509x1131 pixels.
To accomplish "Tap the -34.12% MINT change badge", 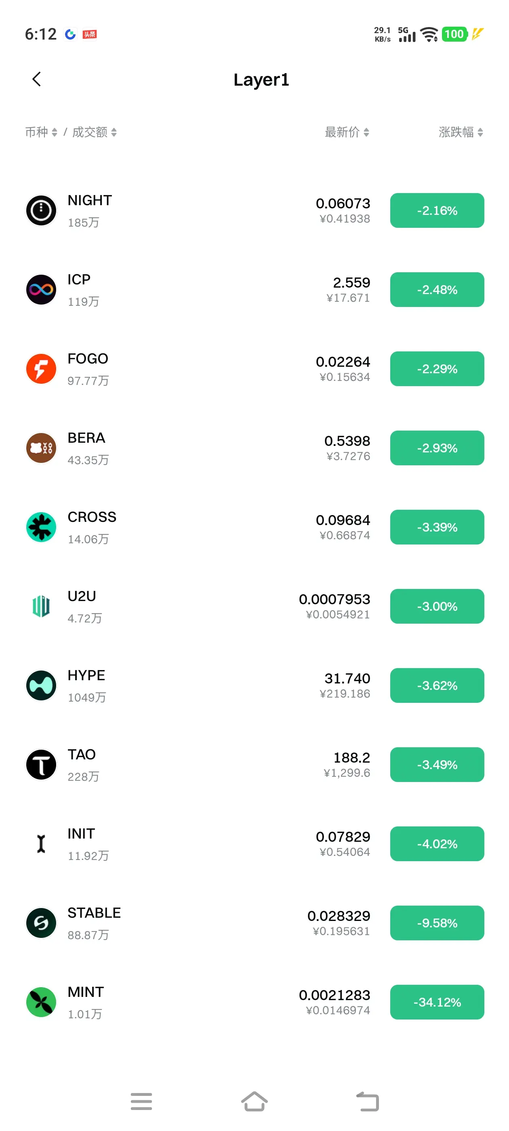I will click(437, 1002).
